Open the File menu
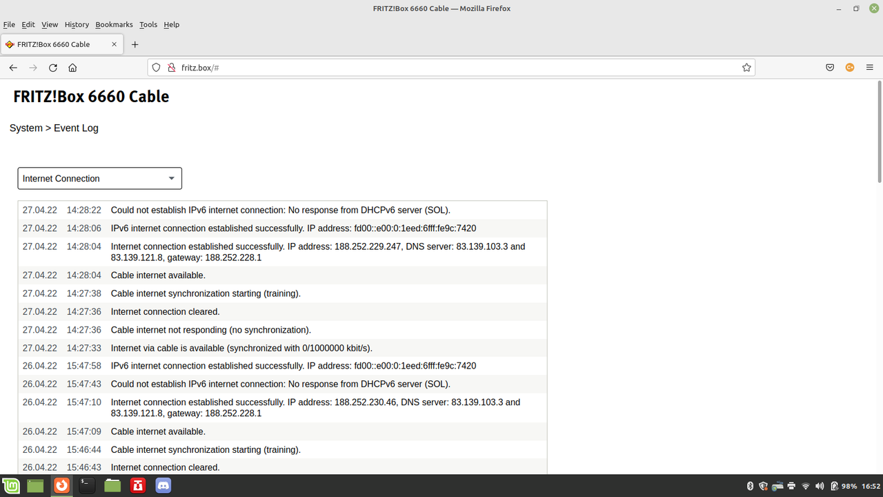Image resolution: width=883 pixels, height=497 pixels. point(9,24)
